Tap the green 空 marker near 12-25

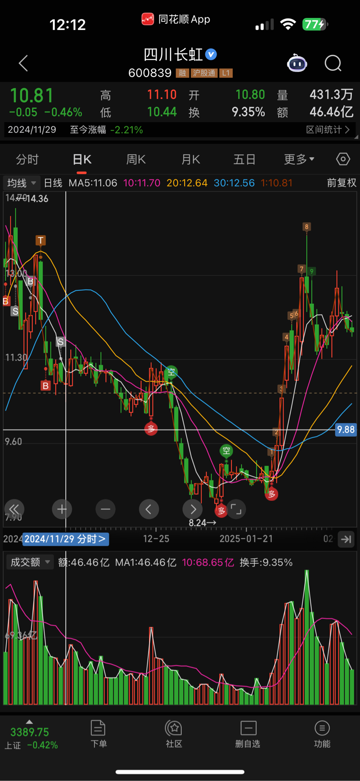pos(171,372)
